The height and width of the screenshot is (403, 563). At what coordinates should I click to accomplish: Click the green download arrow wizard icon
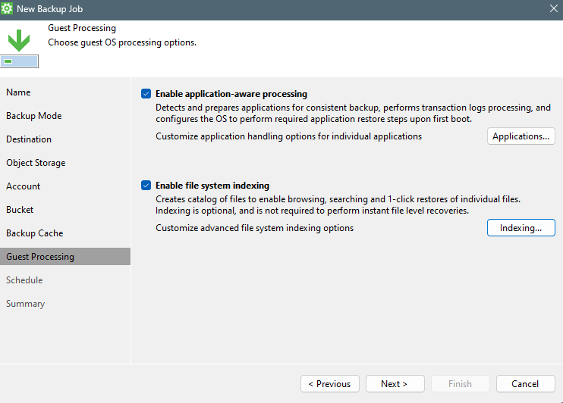19,41
